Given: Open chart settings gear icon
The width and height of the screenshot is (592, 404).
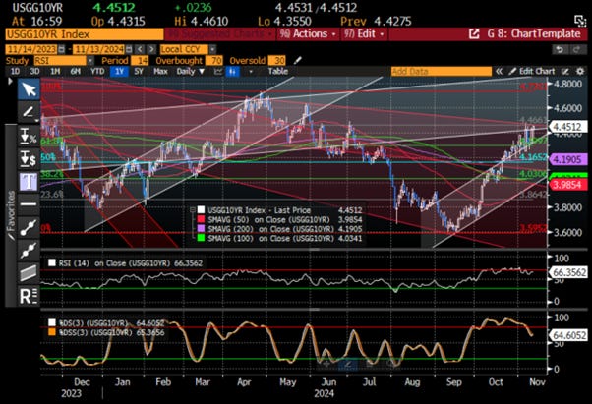Looking at the screenshot, I should tap(580, 72).
